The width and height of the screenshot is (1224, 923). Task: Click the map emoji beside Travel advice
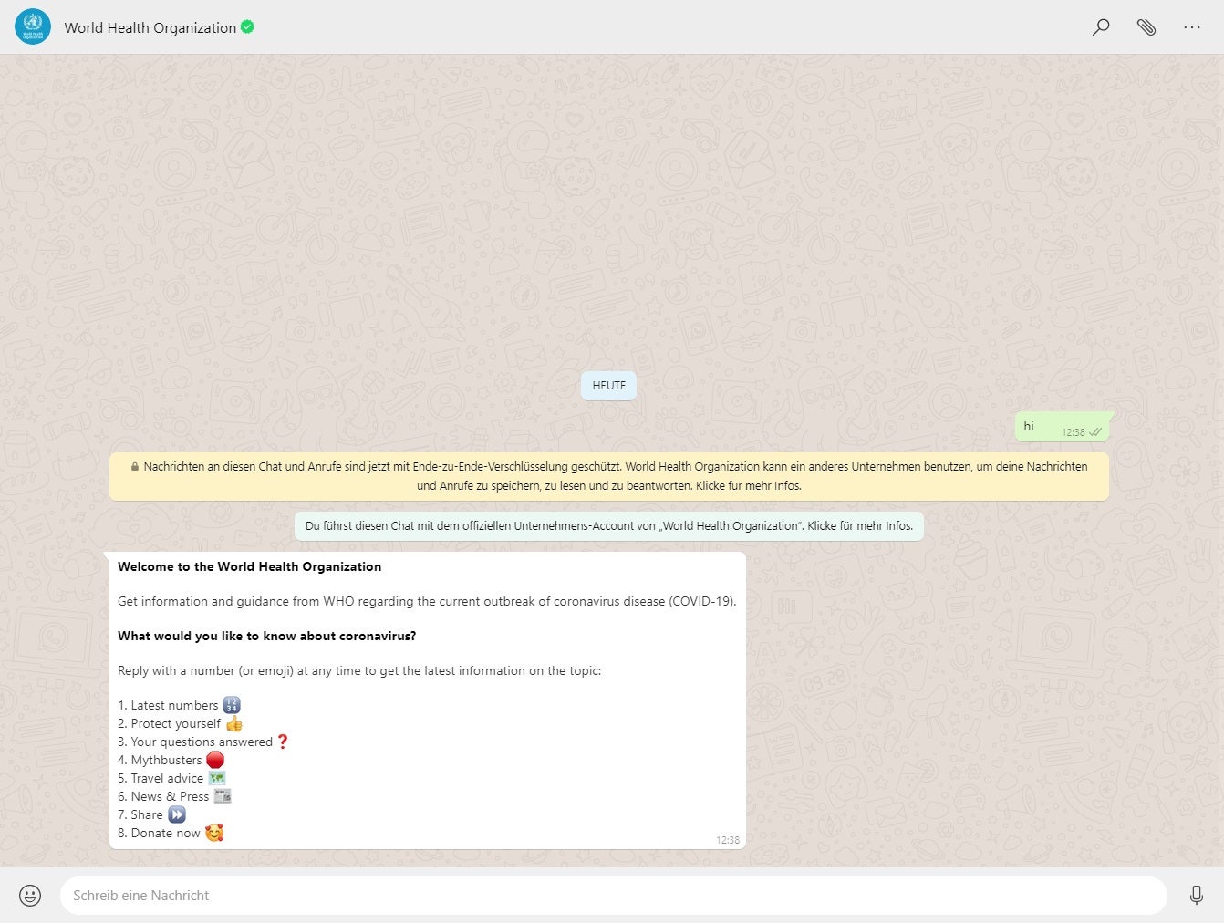point(216,778)
